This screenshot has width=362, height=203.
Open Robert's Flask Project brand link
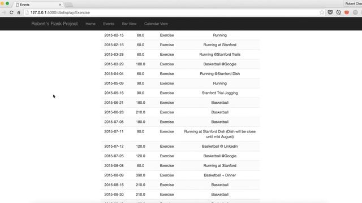coord(54,24)
